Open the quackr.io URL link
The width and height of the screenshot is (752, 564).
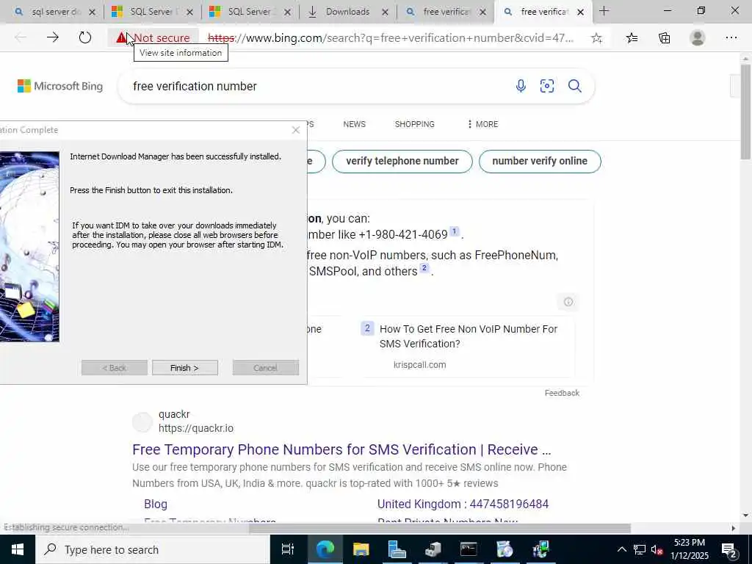click(195, 428)
